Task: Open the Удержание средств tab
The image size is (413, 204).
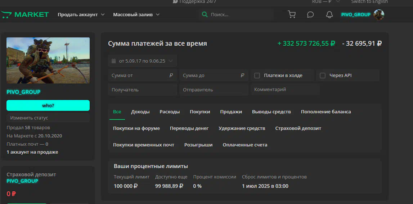Action: pyautogui.click(x=242, y=128)
